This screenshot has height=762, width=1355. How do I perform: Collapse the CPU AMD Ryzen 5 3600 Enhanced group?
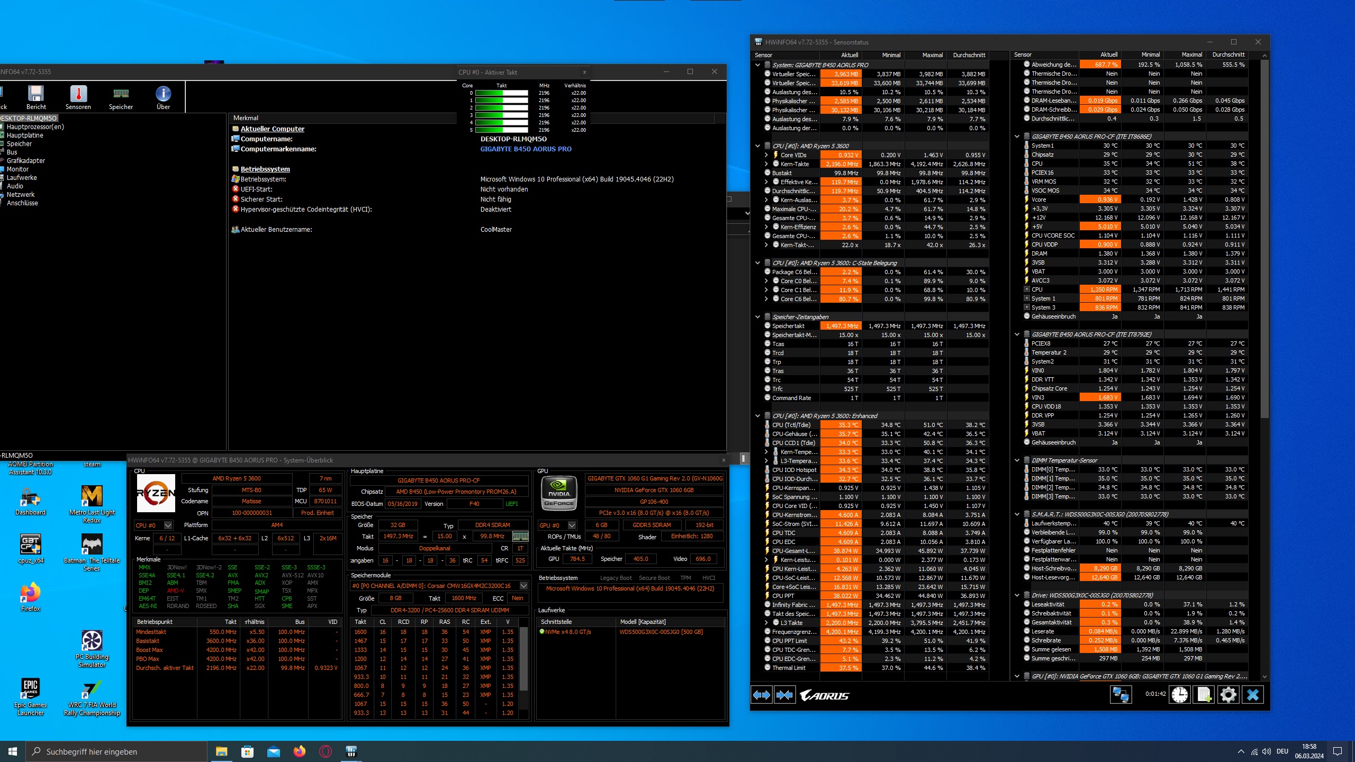click(x=757, y=416)
